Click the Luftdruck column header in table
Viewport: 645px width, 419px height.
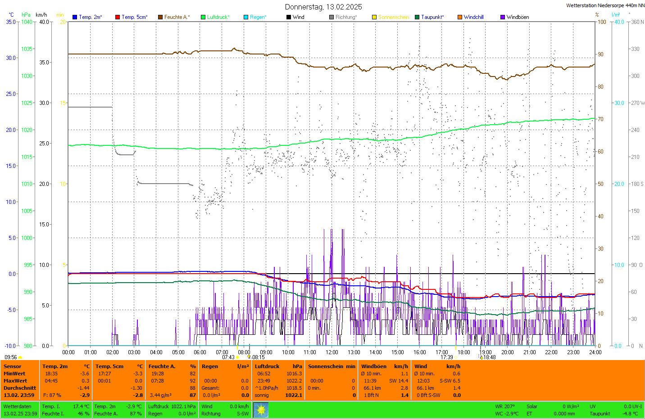[267, 366]
